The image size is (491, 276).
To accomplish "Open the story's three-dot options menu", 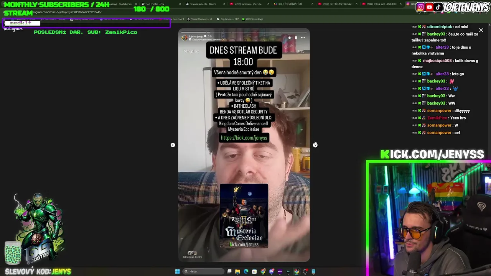I will 303,38.
